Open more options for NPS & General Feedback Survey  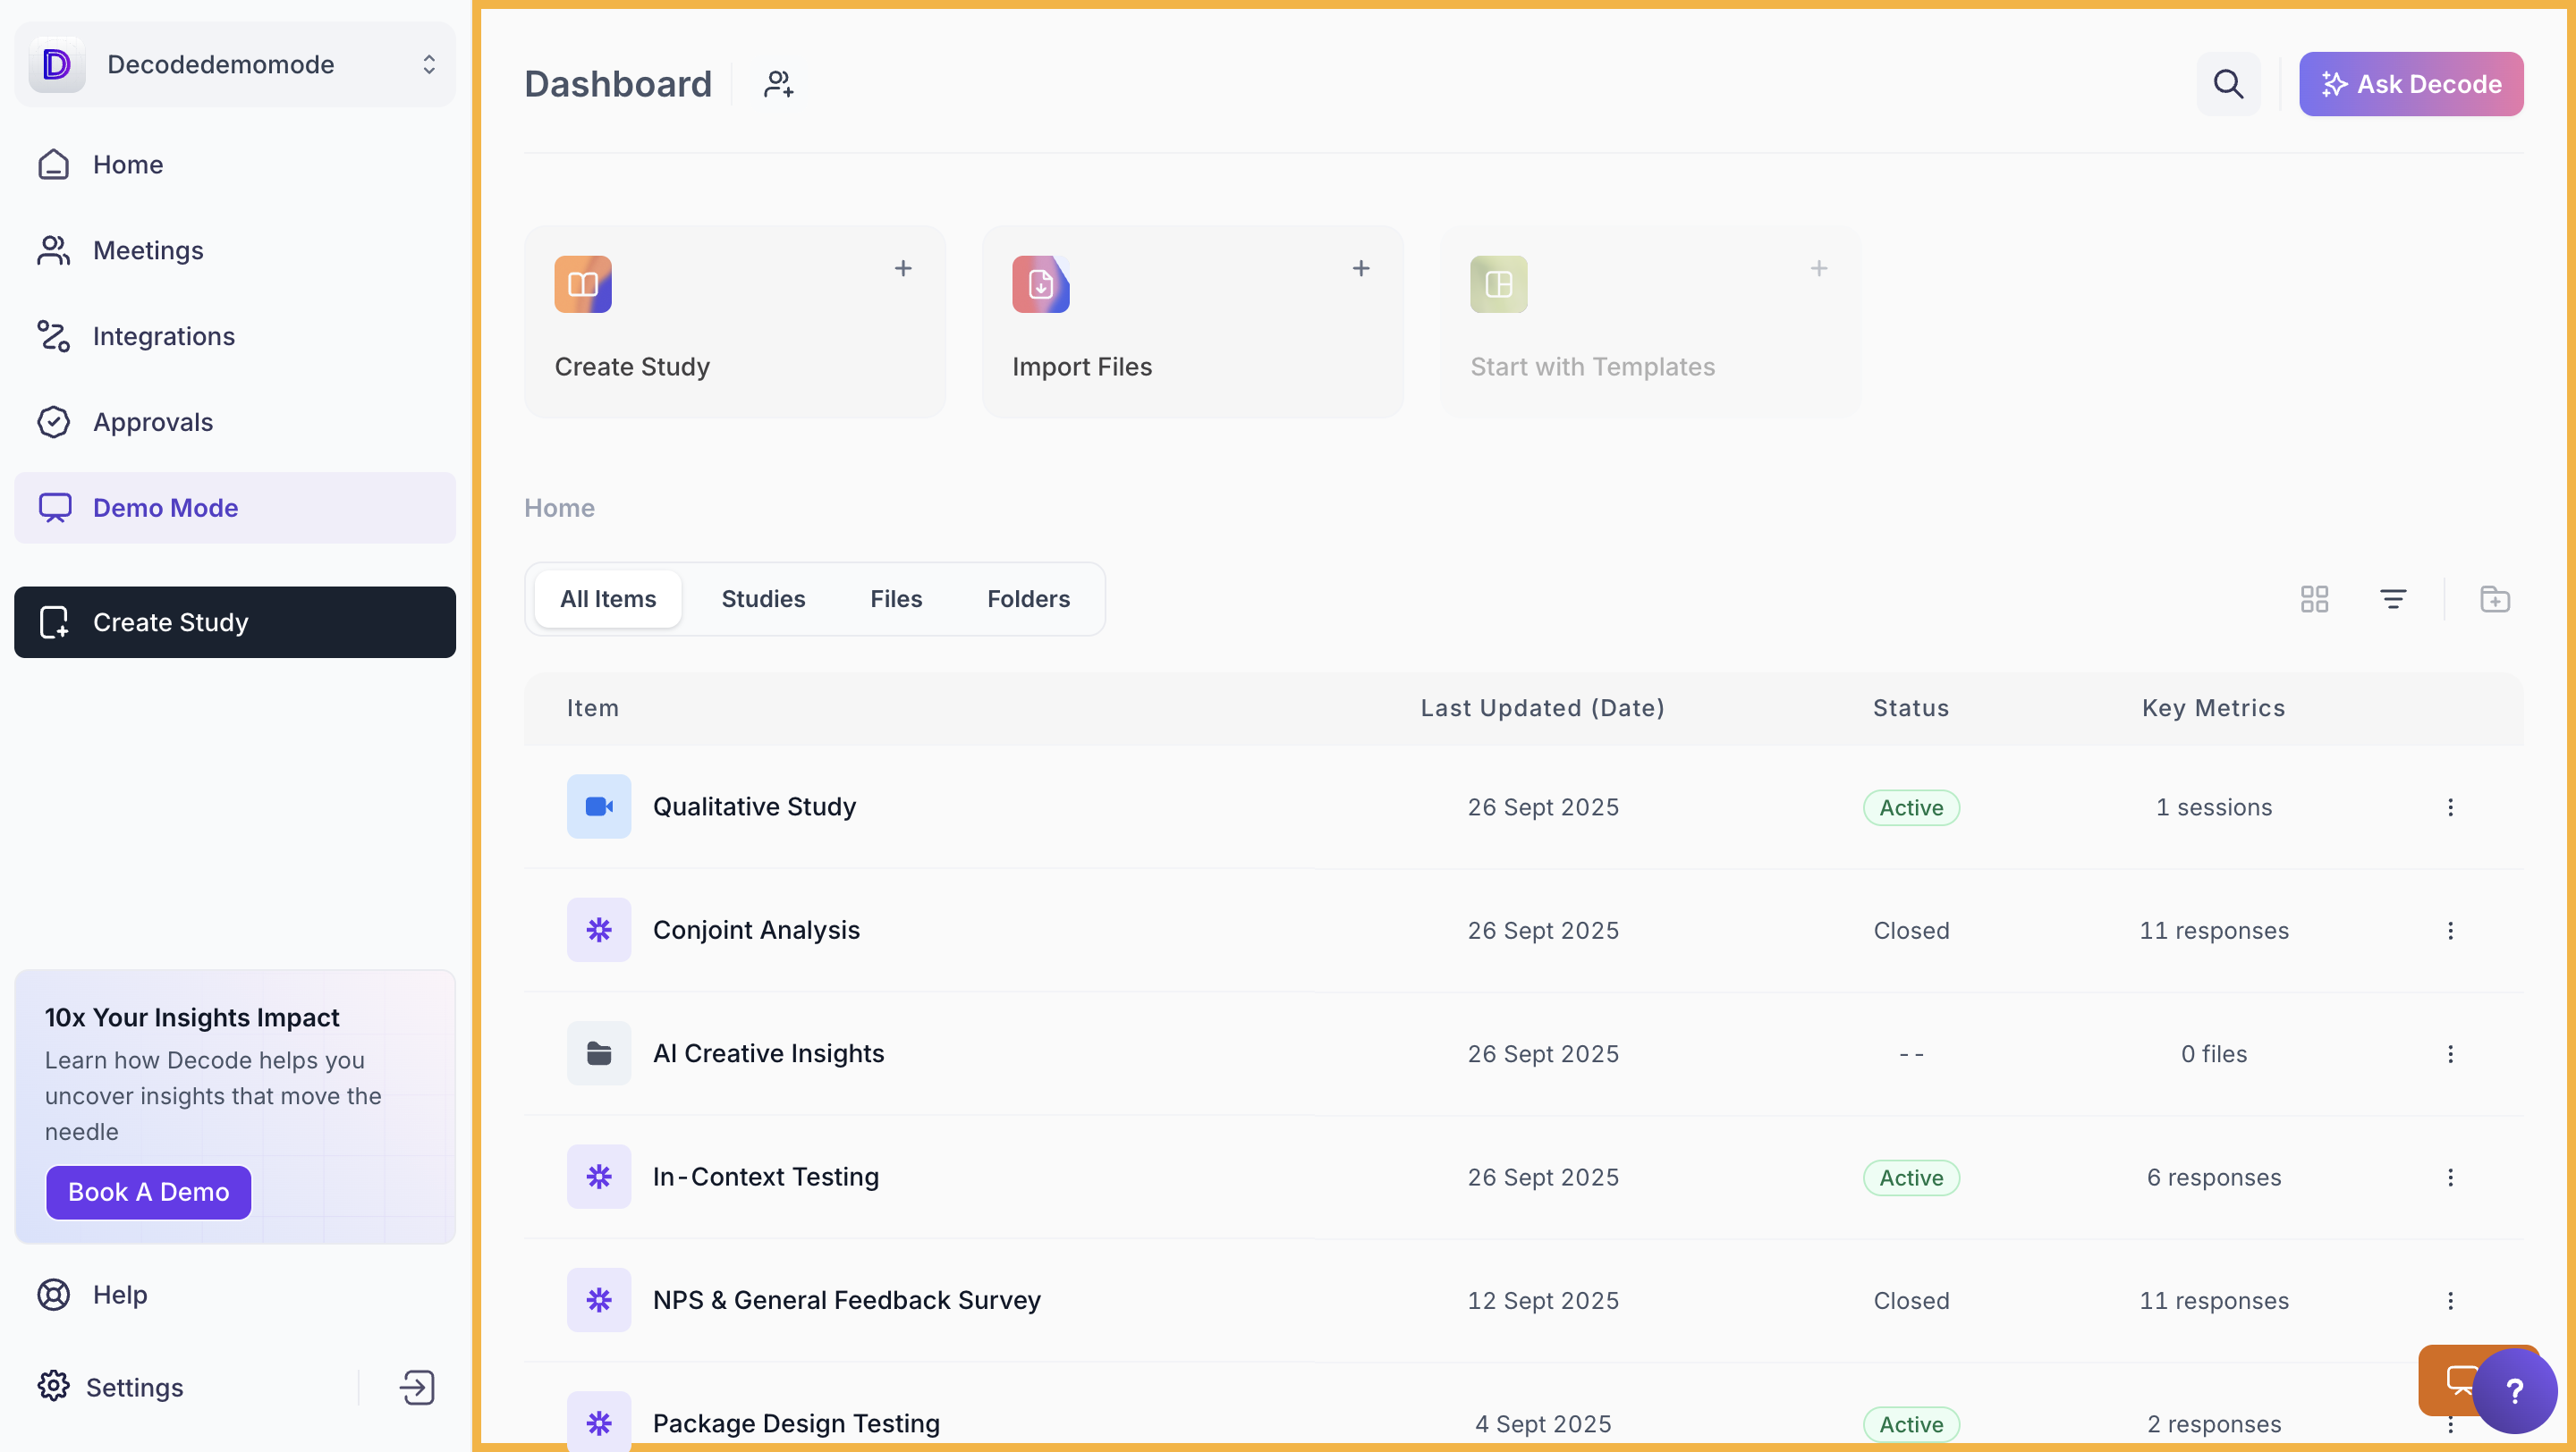(x=2450, y=1300)
